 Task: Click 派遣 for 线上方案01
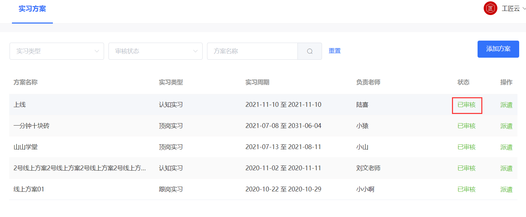point(506,189)
